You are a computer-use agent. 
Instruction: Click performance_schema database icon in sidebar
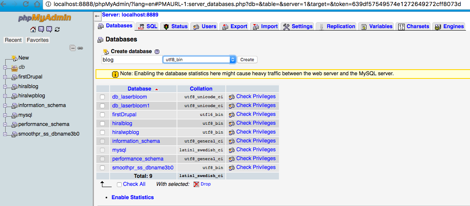click(x=15, y=125)
